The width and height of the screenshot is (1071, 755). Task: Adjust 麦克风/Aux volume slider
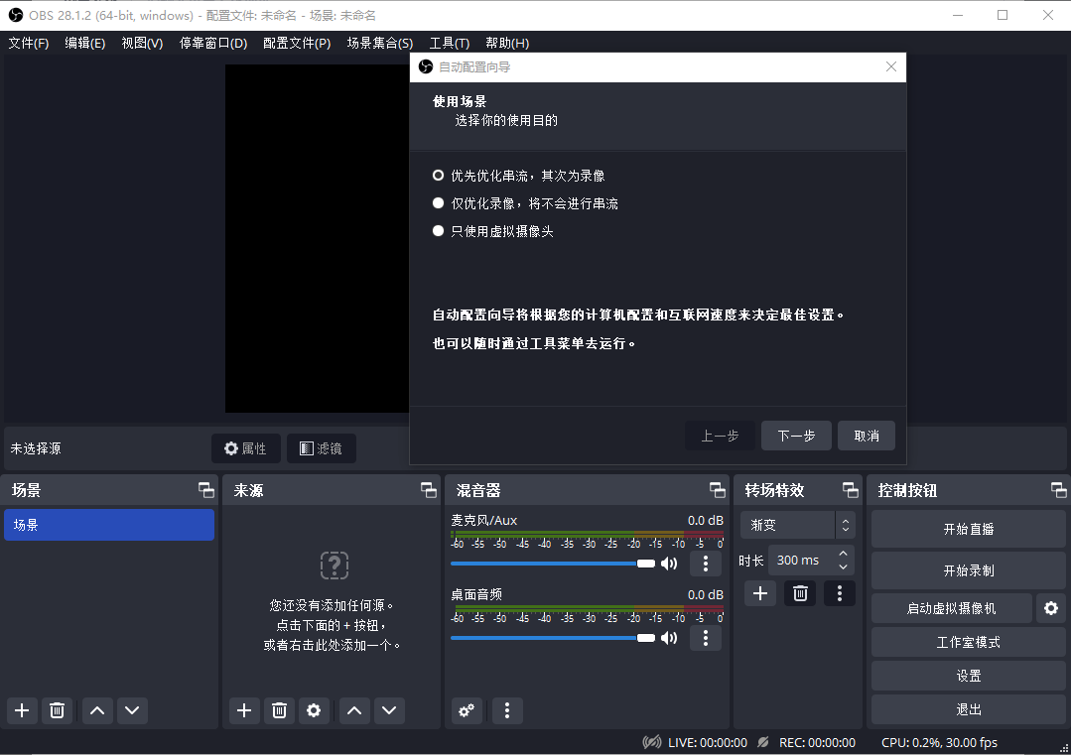pyautogui.click(x=553, y=564)
